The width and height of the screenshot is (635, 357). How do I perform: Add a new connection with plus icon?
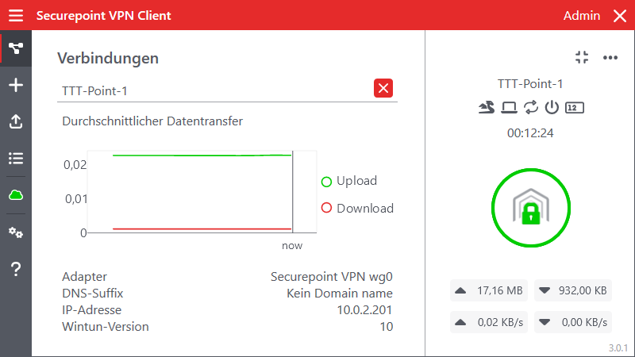click(16, 86)
